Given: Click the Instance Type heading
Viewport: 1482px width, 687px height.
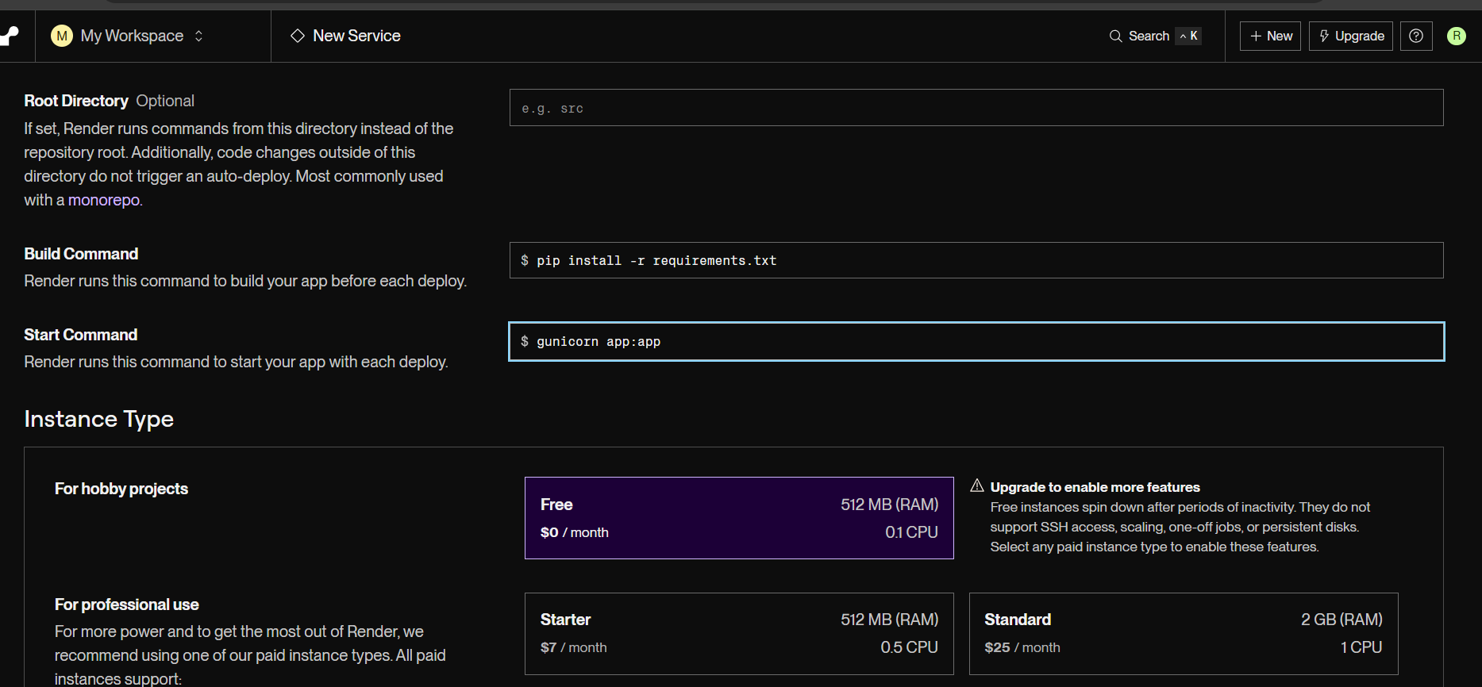Looking at the screenshot, I should (98, 419).
